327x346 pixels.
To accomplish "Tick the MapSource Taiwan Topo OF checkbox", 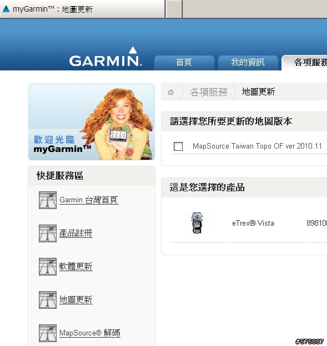I will (178, 146).
